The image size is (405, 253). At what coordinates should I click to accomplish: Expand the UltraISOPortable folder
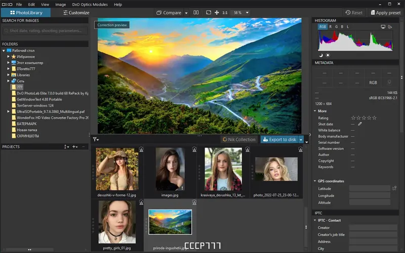8,112
